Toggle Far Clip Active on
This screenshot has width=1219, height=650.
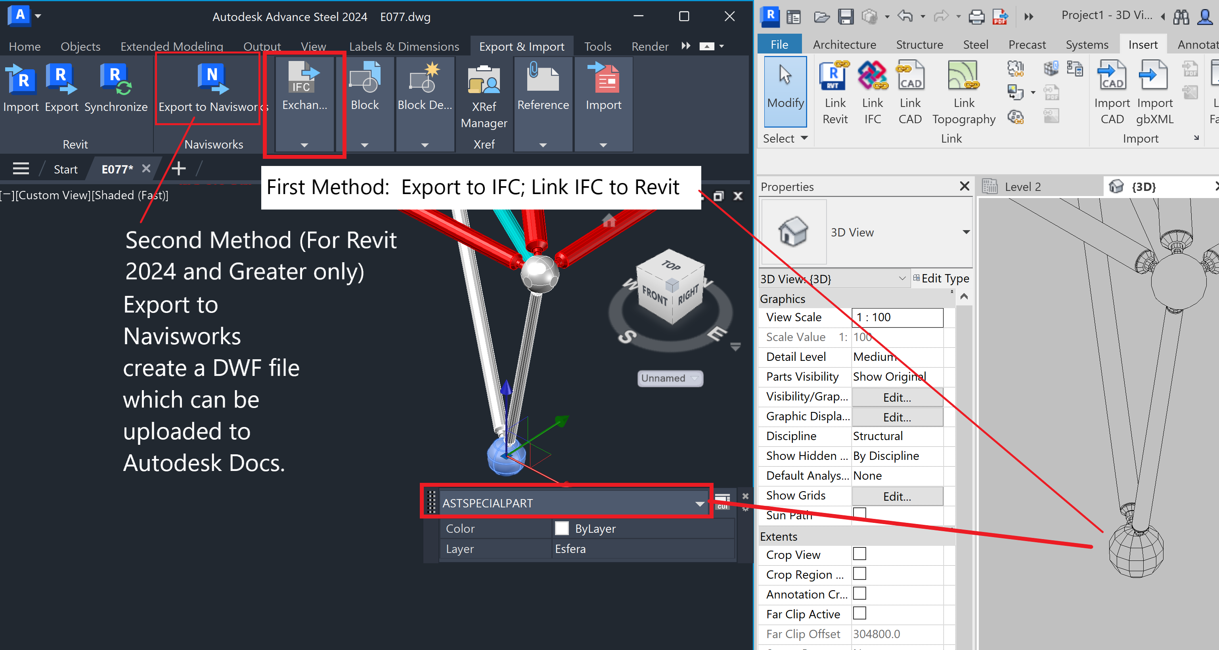pyautogui.click(x=859, y=614)
